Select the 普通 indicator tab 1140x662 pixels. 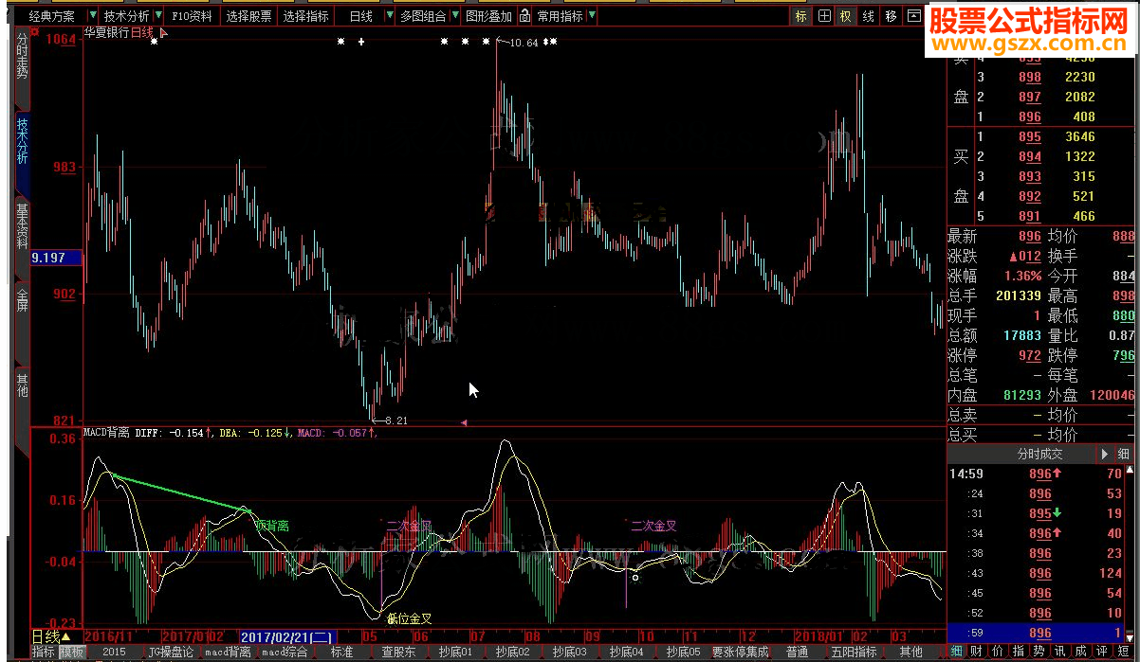tap(797, 653)
